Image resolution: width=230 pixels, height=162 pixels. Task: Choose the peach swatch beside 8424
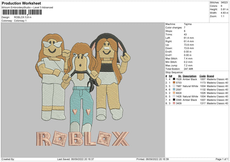[174, 93]
